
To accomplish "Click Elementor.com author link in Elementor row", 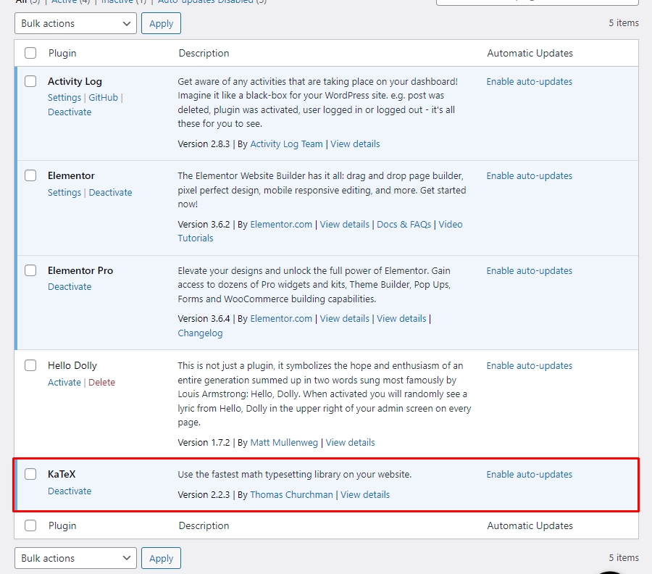I will (x=281, y=225).
